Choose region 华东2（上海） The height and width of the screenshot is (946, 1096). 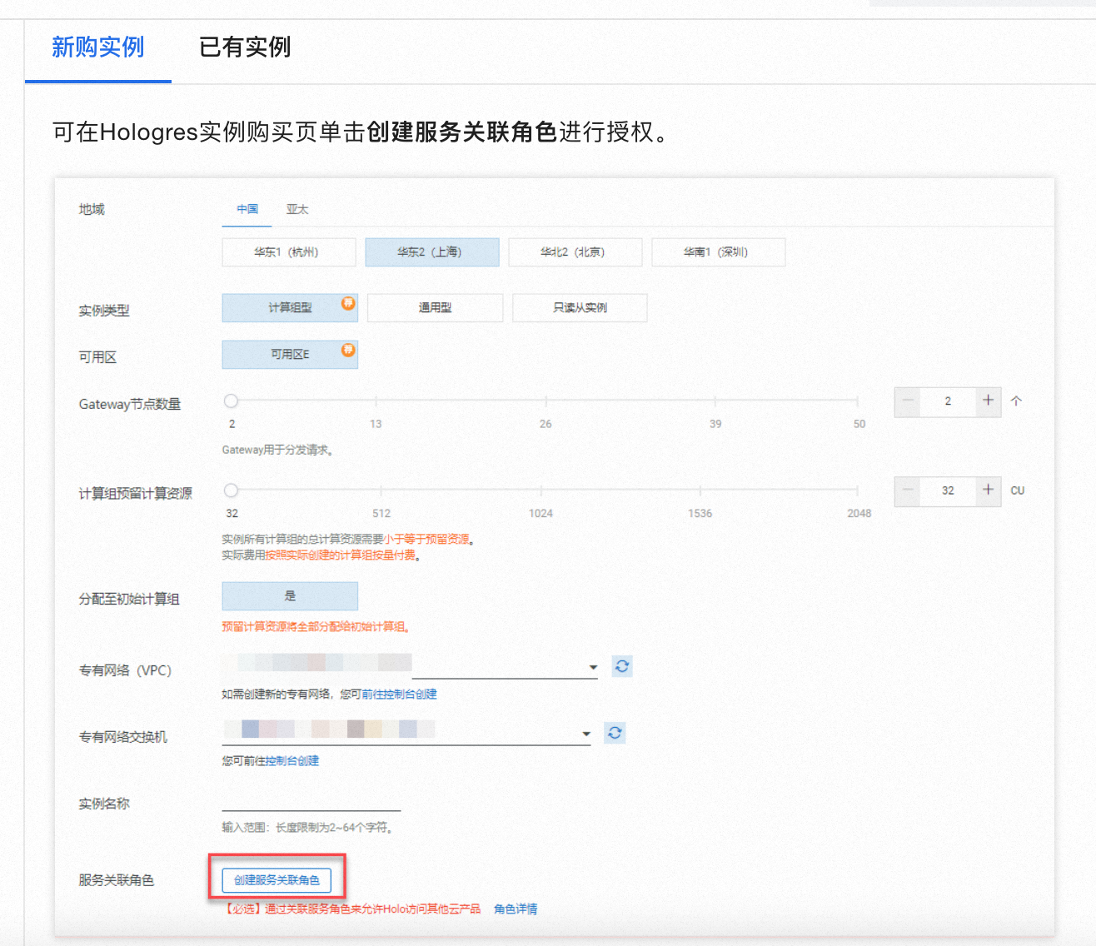pyautogui.click(x=432, y=252)
